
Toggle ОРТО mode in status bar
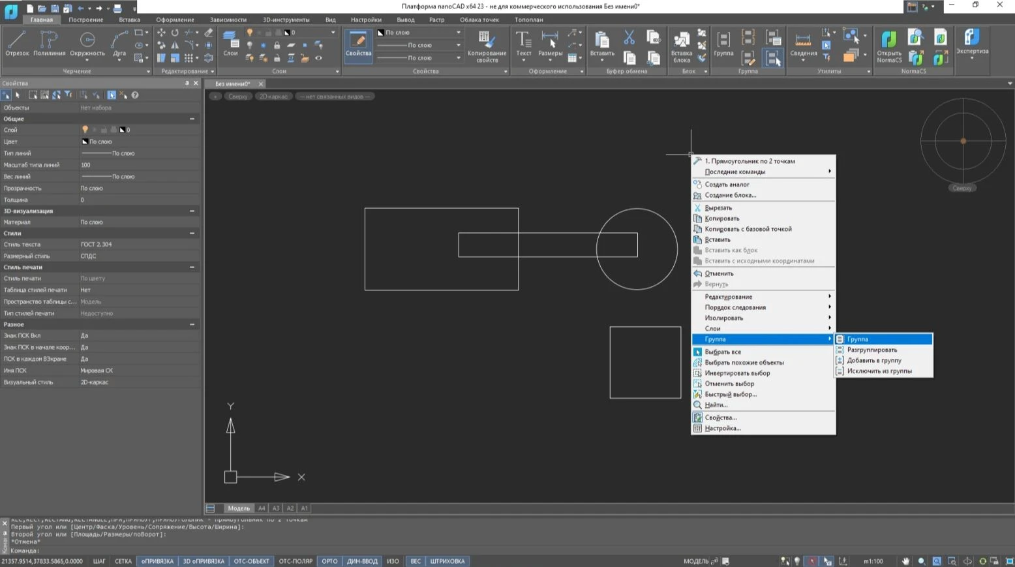(329, 561)
